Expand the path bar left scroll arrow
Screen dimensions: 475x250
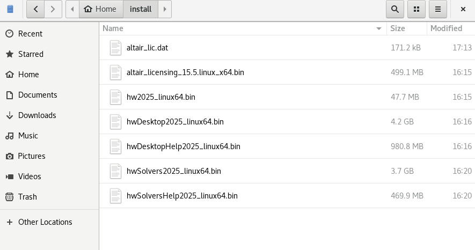72,9
